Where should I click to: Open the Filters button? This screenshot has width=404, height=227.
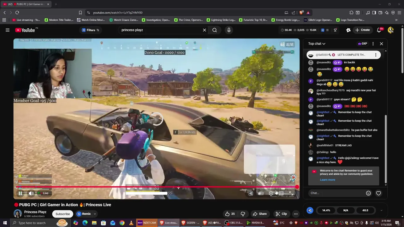click(x=91, y=30)
